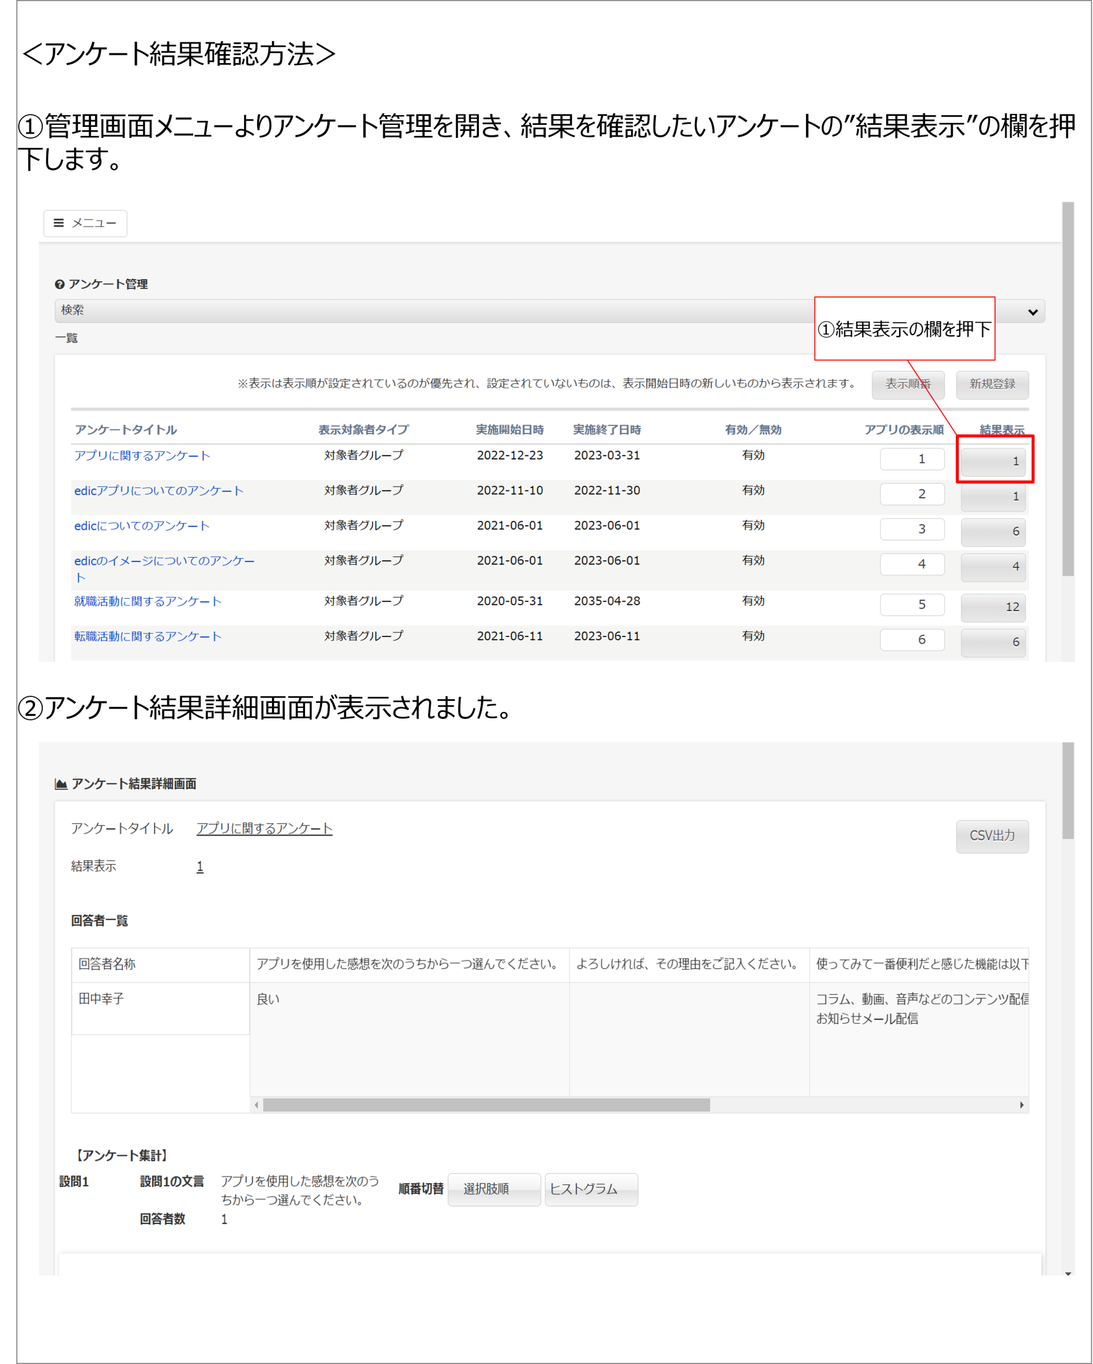The image size is (1093, 1364).
Task: Click 回答者一覧 heading
Action: [x=100, y=921]
